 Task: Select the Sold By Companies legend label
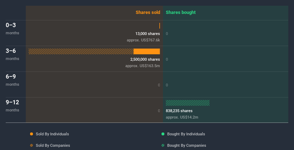[x=53, y=145]
